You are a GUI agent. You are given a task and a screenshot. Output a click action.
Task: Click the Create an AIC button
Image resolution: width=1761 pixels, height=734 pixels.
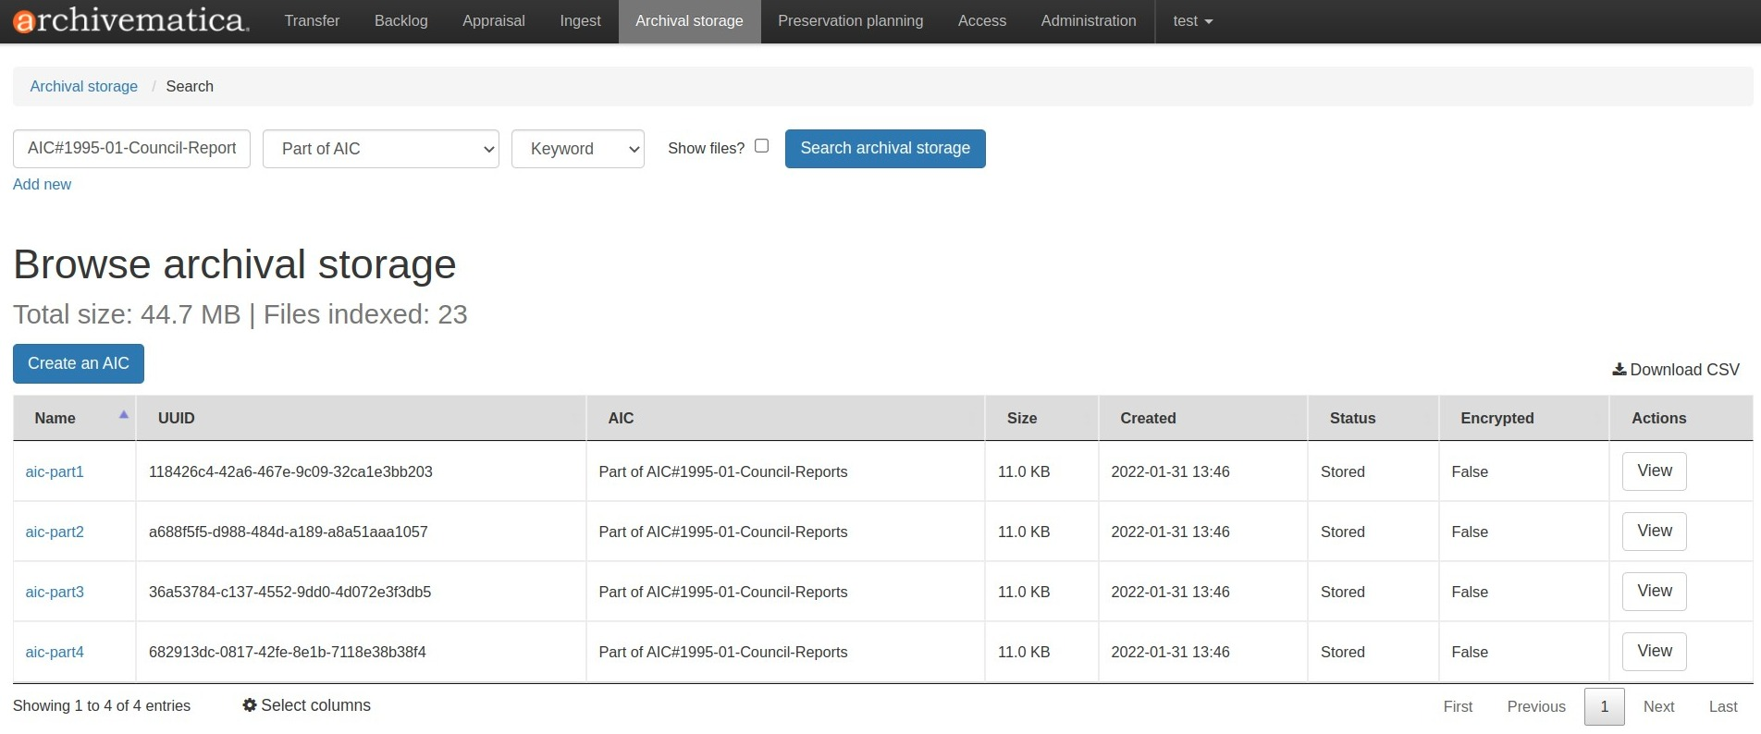[x=79, y=363]
